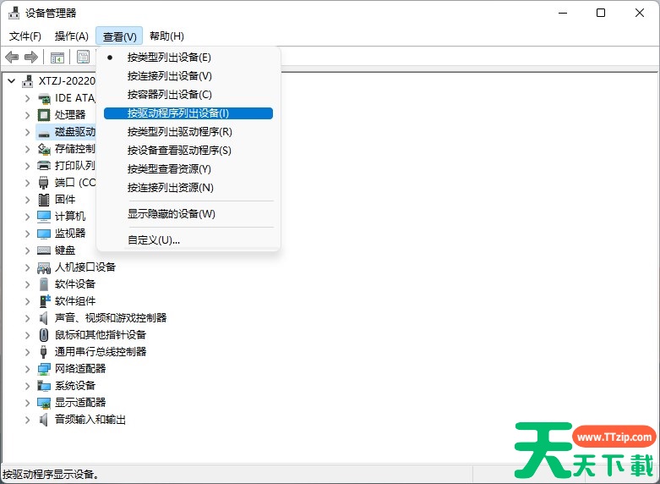Click the computer root node icon
Image resolution: width=660 pixels, height=484 pixels.
(27, 81)
